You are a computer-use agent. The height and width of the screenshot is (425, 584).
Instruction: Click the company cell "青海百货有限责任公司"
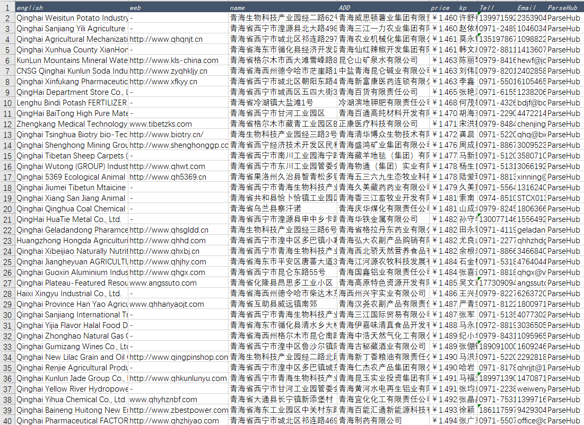pos(383,92)
